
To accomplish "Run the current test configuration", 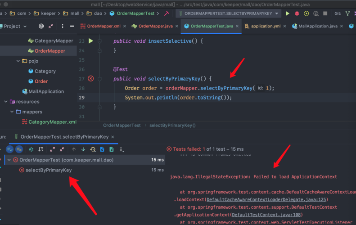I will pos(288,13).
